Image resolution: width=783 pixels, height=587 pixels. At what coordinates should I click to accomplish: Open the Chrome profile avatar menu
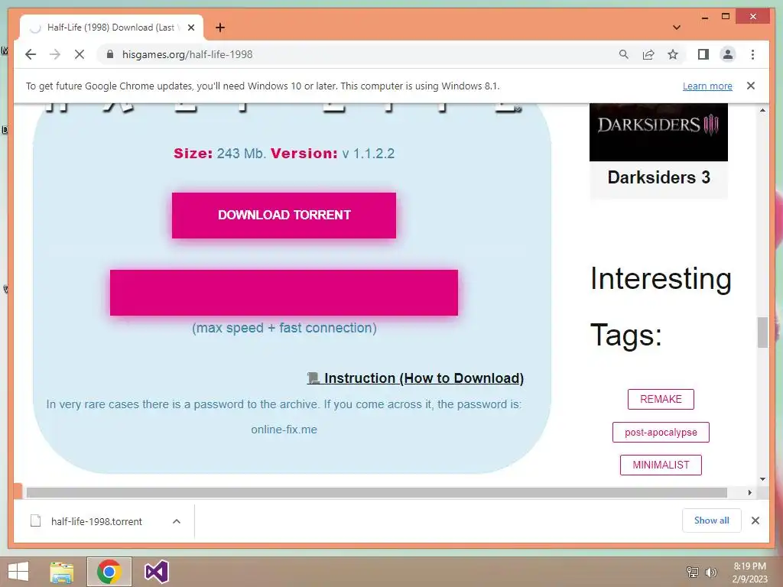728,54
